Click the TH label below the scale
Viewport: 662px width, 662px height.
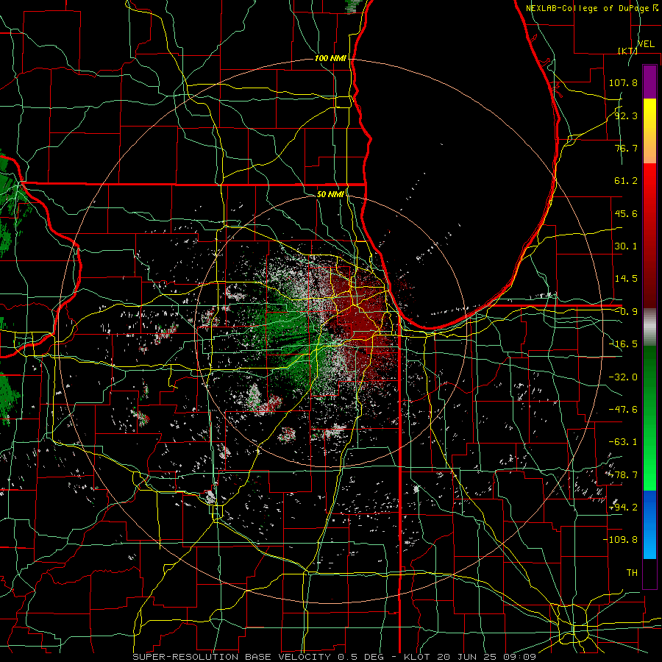[x=632, y=573]
